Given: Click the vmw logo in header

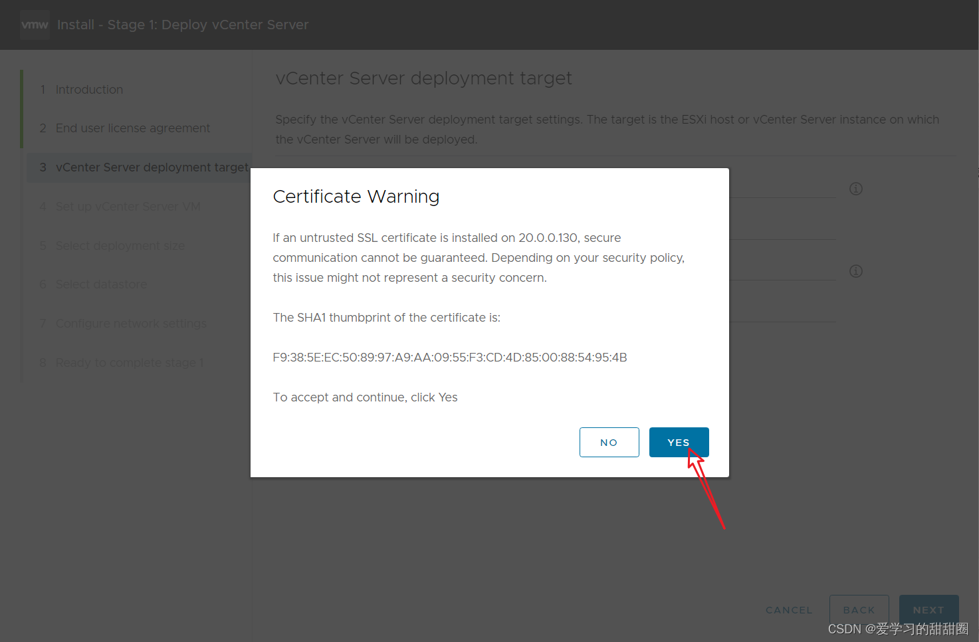Looking at the screenshot, I should coord(35,25).
